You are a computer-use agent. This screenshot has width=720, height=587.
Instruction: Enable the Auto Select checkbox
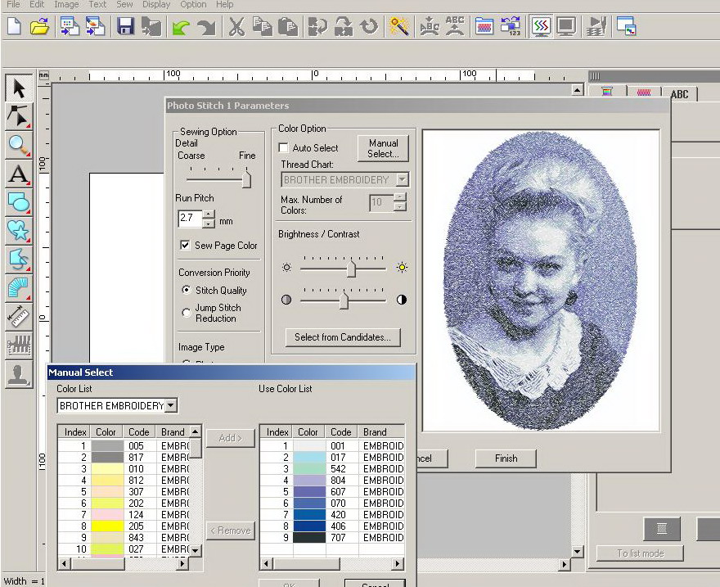[284, 148]
